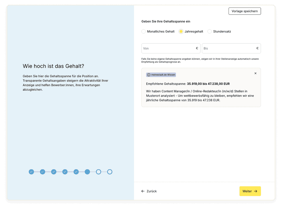This screenshot has width=282, height=209.
Task: Jump to the fifth completed progress step
Action: point(76,172)
